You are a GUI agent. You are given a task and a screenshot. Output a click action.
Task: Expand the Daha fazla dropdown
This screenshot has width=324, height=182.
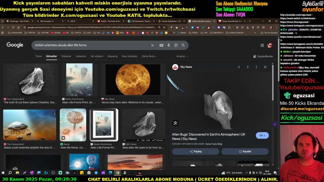pos(149,56)
